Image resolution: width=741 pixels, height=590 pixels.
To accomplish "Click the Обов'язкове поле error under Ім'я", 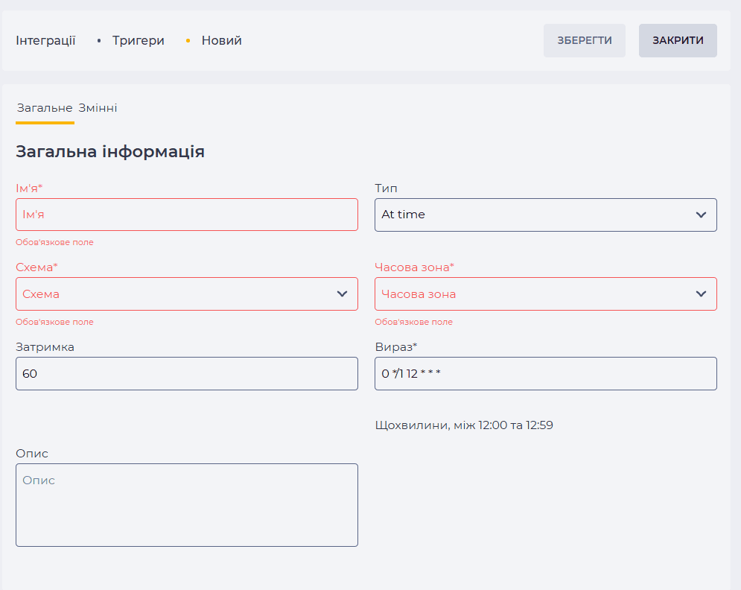I will pos(54,242).
